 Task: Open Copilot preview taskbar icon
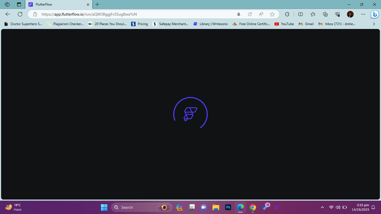click(x=179, y=207)
